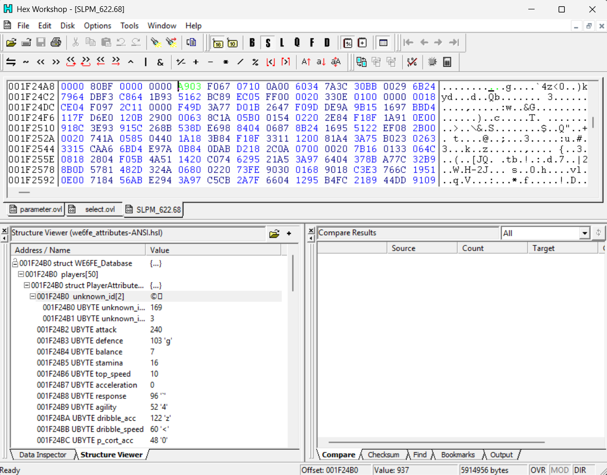
Task: Switch to the Data Inspector tab
Action: tap(43, 455)
